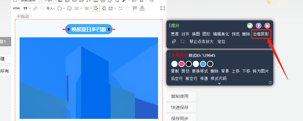
Task: Click 更换样式 to change style
Action: (200, 71)
